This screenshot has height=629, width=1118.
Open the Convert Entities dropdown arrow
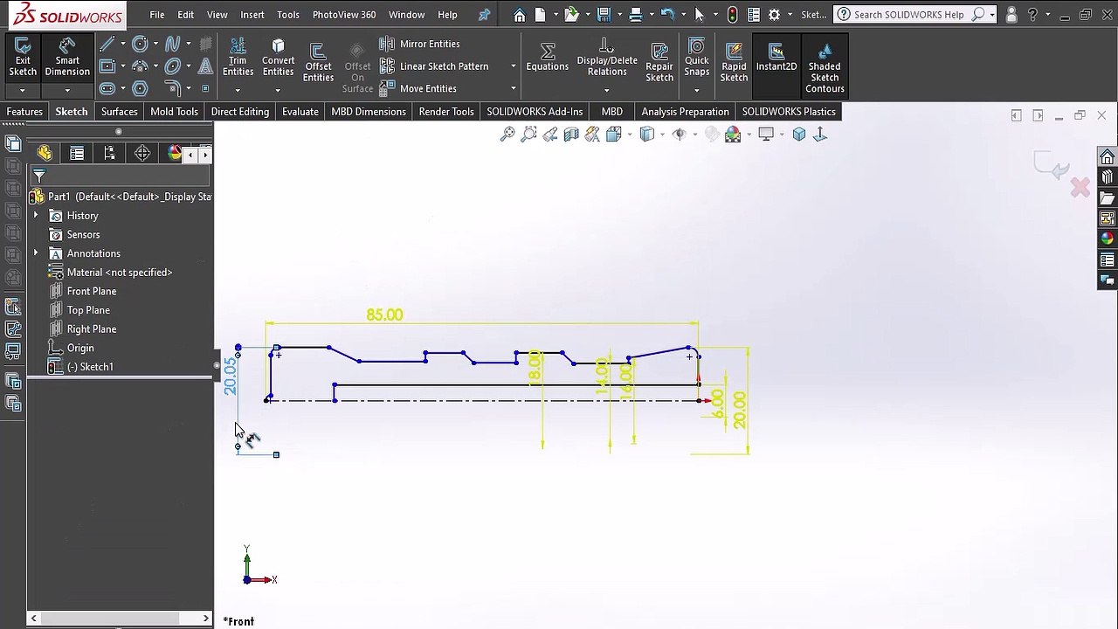point(278,90)
